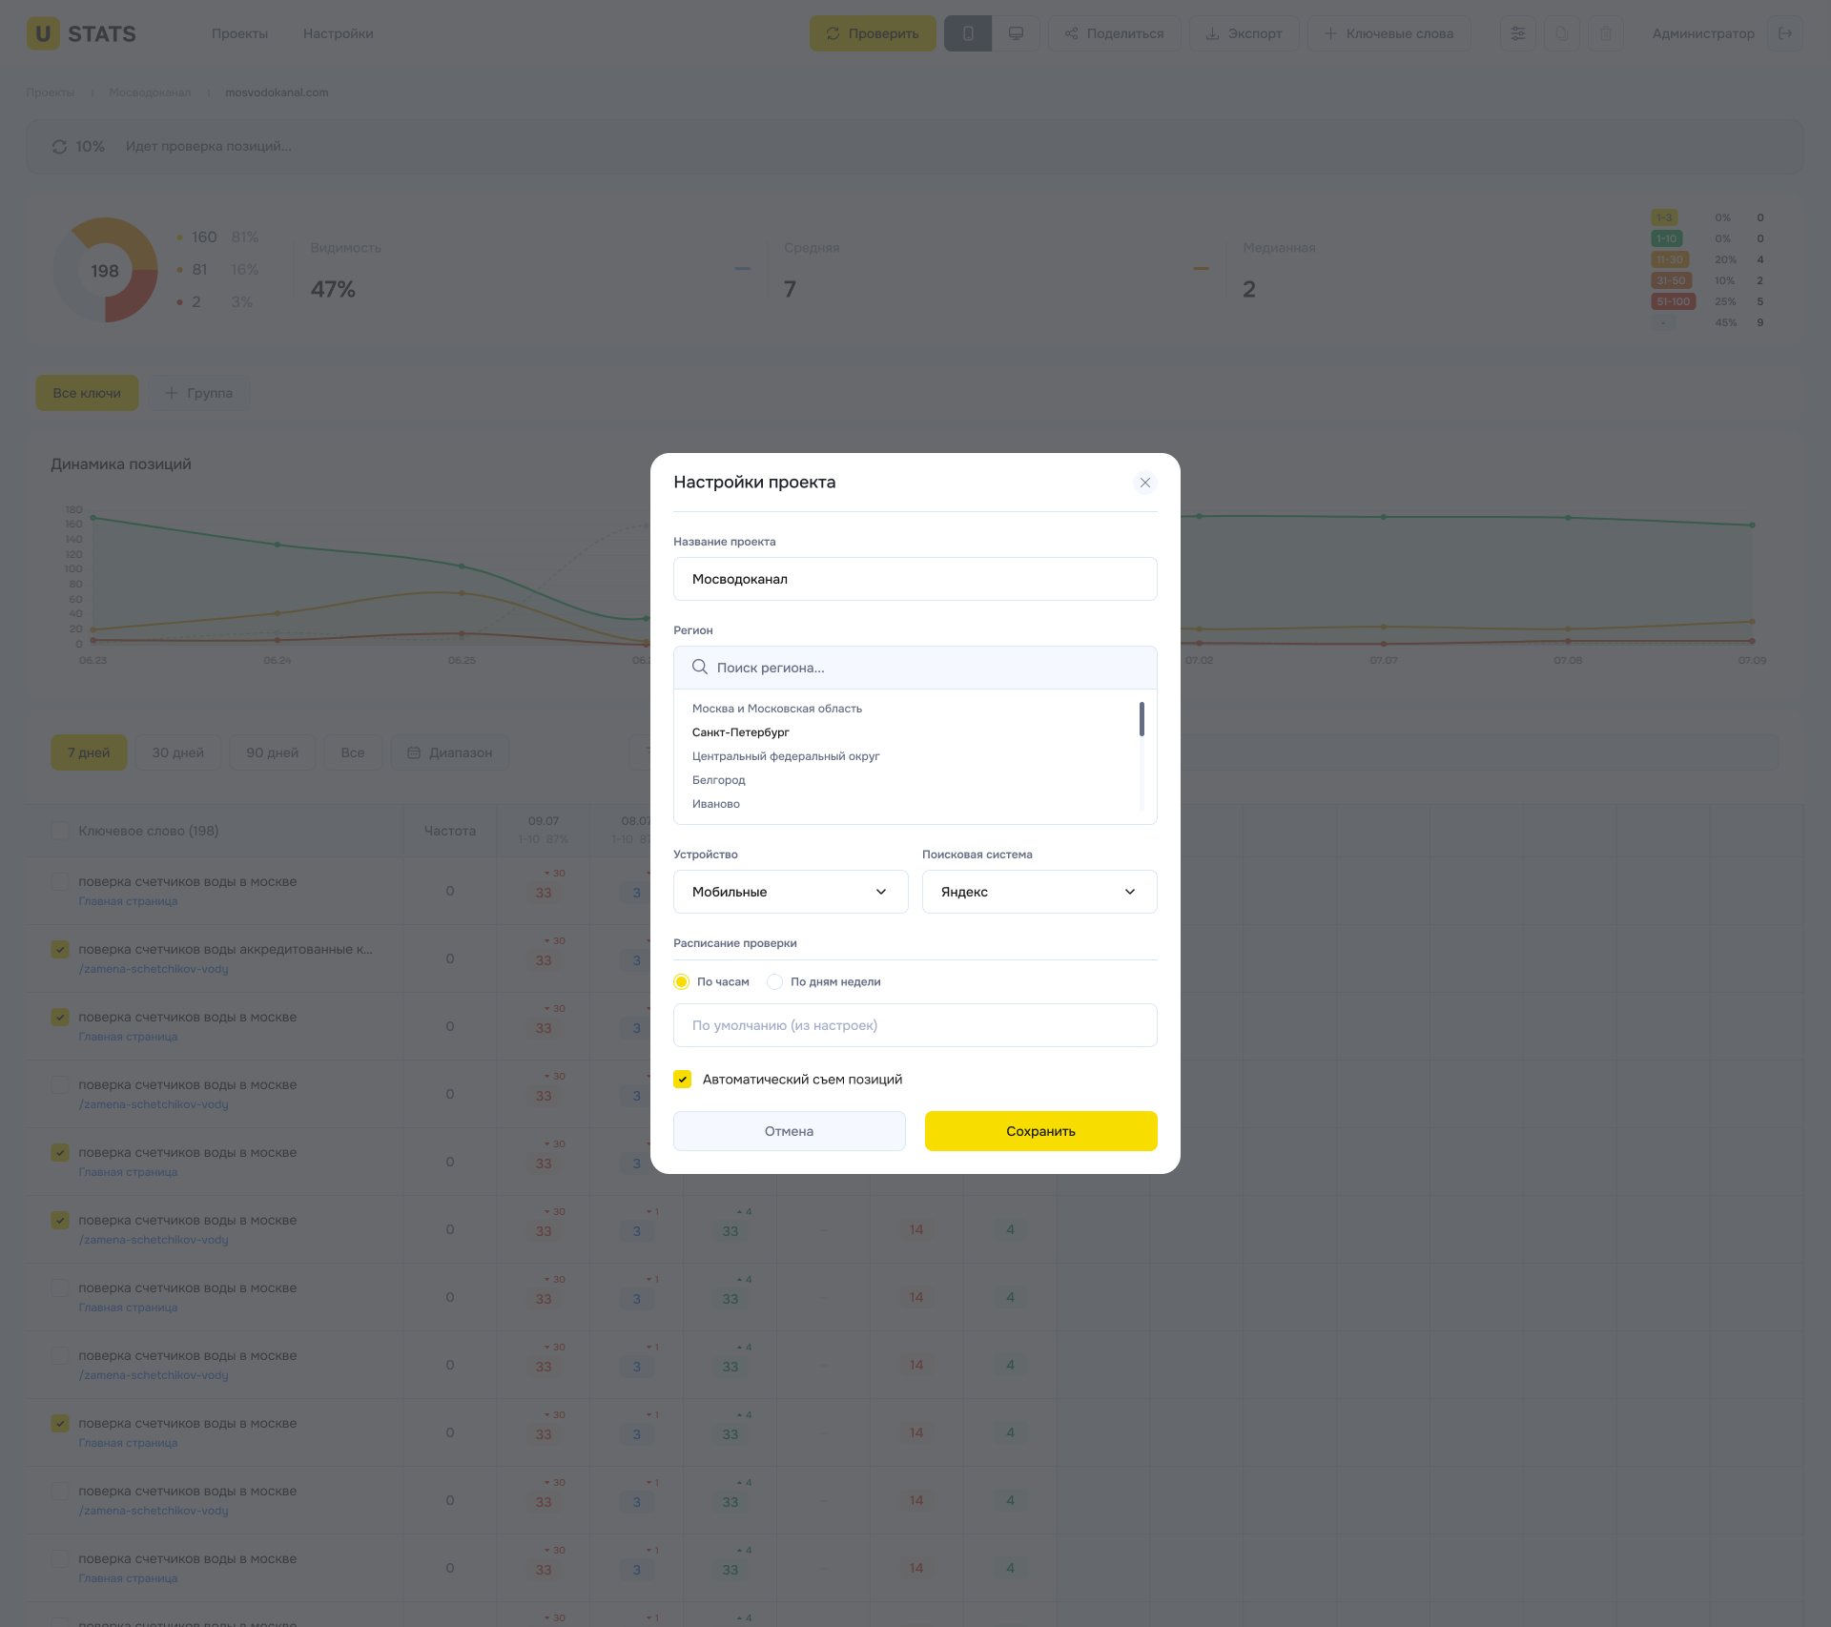The width and height of the screenshot is (1831, 1627).
Task: Choose Белгород from the region list
Action: pyautogui.click(x=718, y=780)
